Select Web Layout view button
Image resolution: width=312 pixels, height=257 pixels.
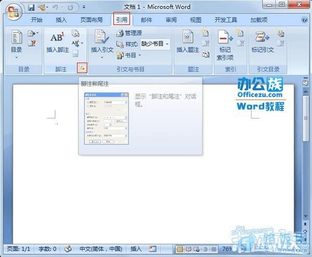(x=197, y=249)
